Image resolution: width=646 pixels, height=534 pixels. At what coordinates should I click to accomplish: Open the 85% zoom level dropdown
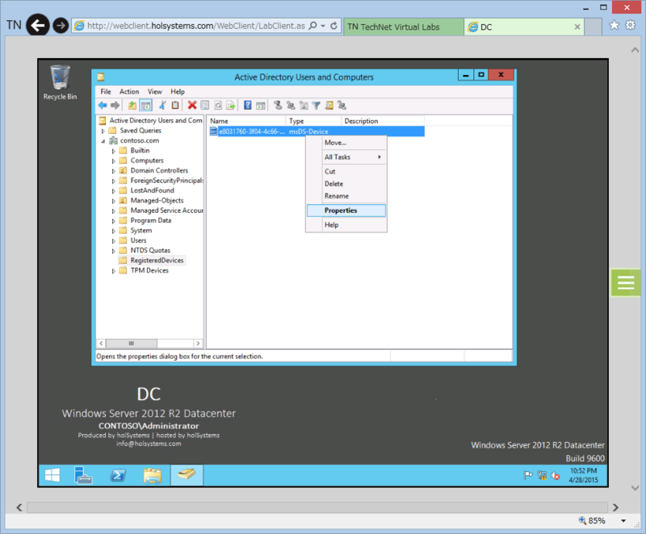tap(623, 521)
